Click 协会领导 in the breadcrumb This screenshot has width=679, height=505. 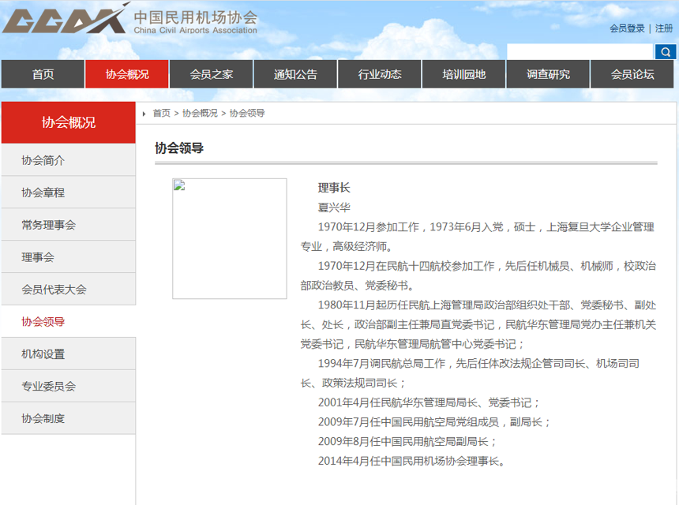pos(247,114)
